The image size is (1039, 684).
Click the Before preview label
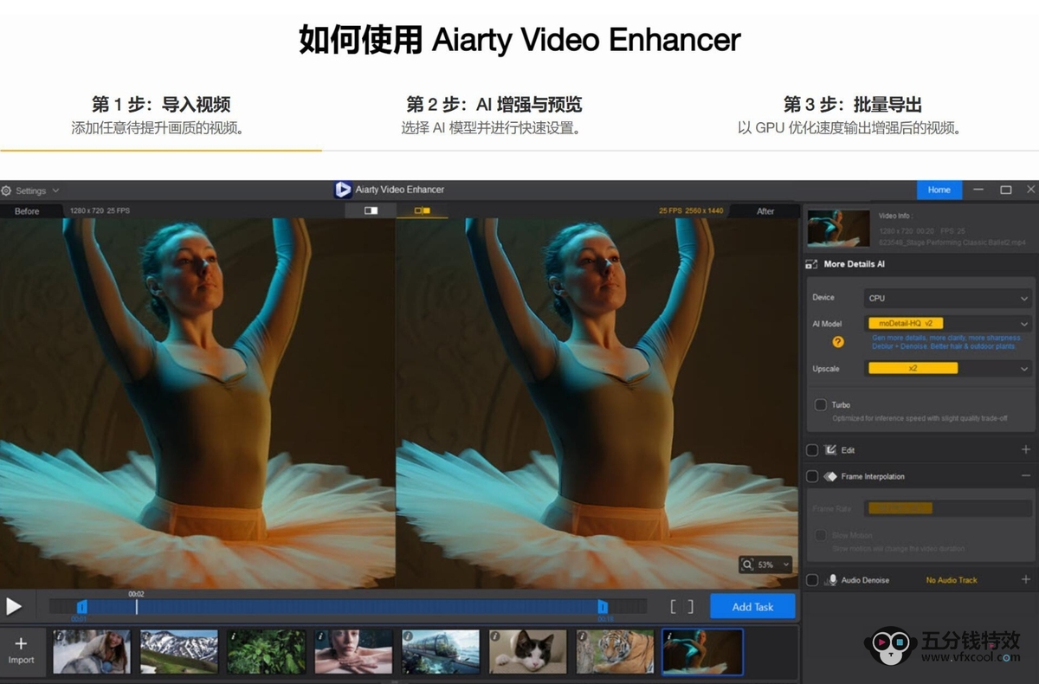pos(27,211)
